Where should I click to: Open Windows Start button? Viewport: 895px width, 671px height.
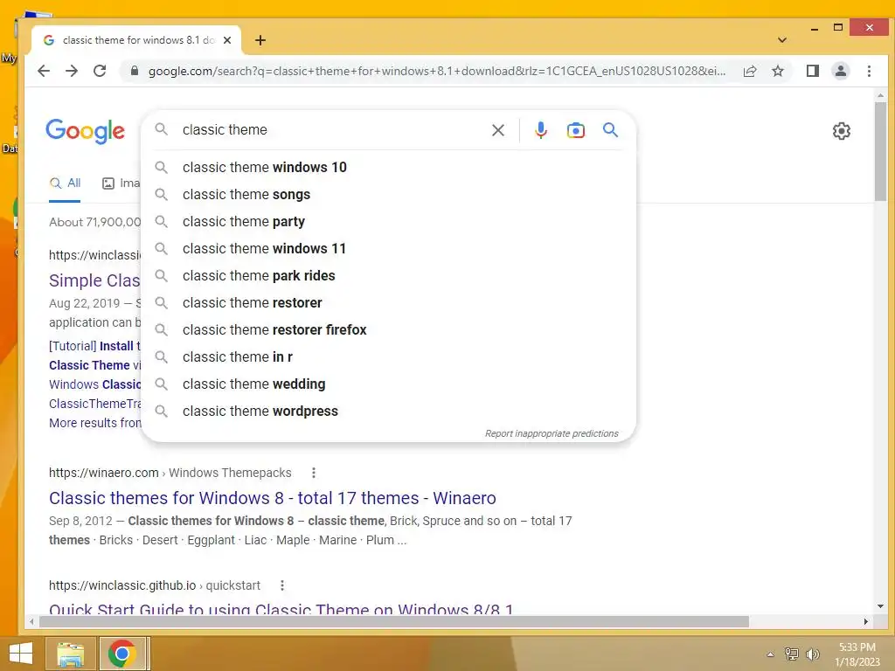pyautogui.click(x=21, y=654)
